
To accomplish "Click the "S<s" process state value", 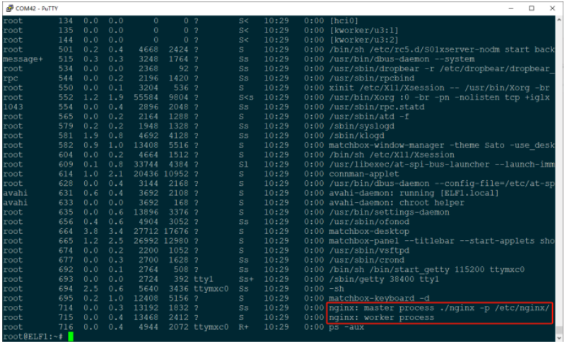I will 246,97.
